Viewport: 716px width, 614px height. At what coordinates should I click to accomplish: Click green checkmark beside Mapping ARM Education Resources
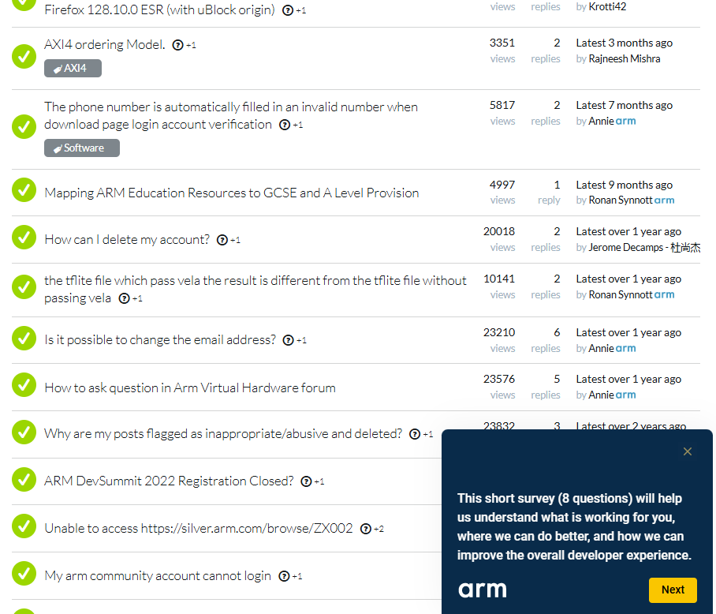(24, 189)
